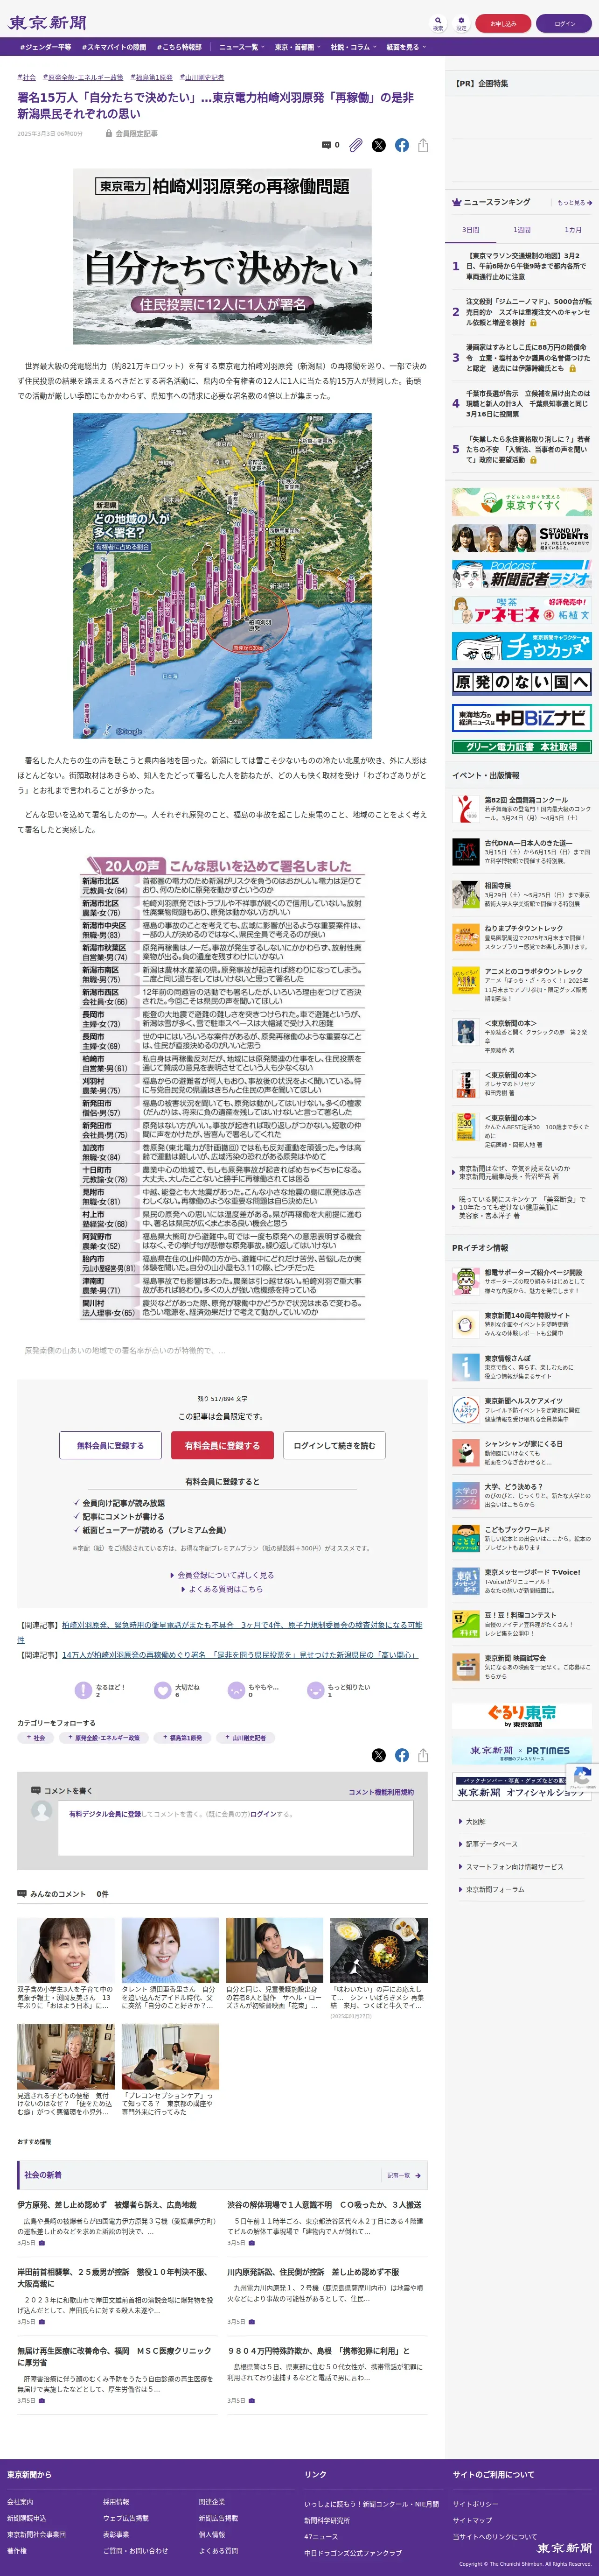Open the 東京新聞×PR TIMES banner
This screenshot has width=599, height=2576.
tap(521, 1752)
